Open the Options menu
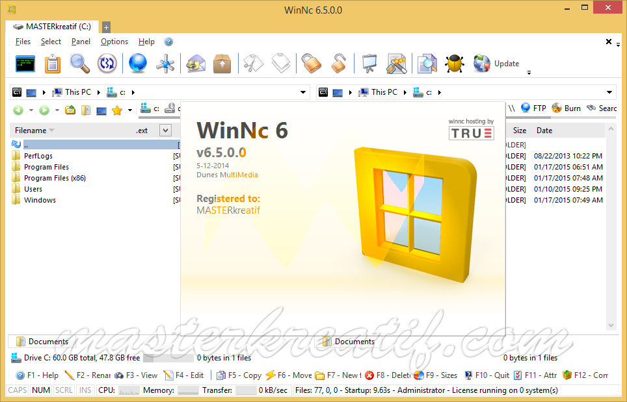Image resolution: width=627 pixels, height=402 pixels. pyautogui.click(x=114, y=42)
